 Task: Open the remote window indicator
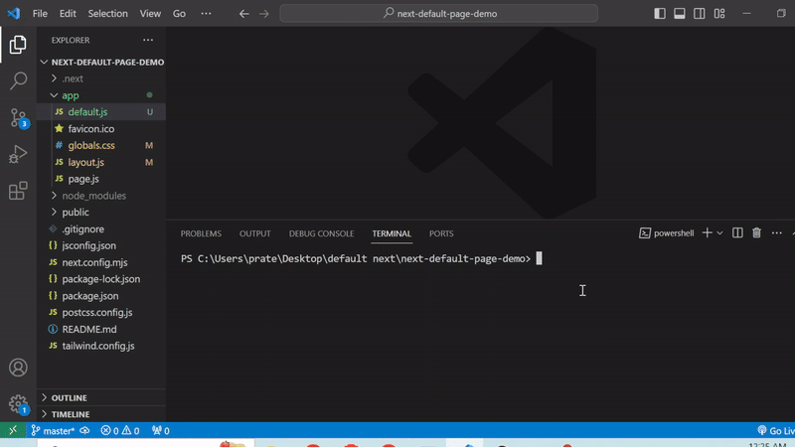click(x=13, y=430)
